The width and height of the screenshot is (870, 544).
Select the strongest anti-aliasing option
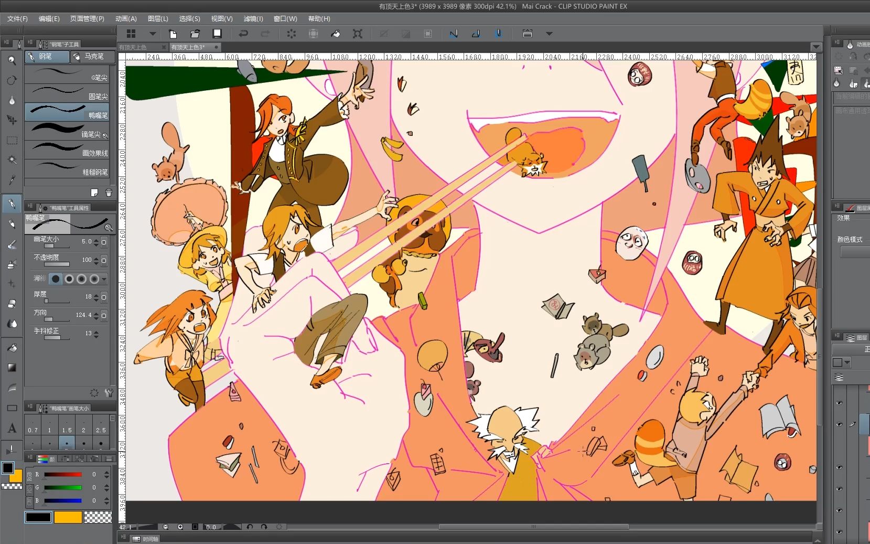point(94,279)
